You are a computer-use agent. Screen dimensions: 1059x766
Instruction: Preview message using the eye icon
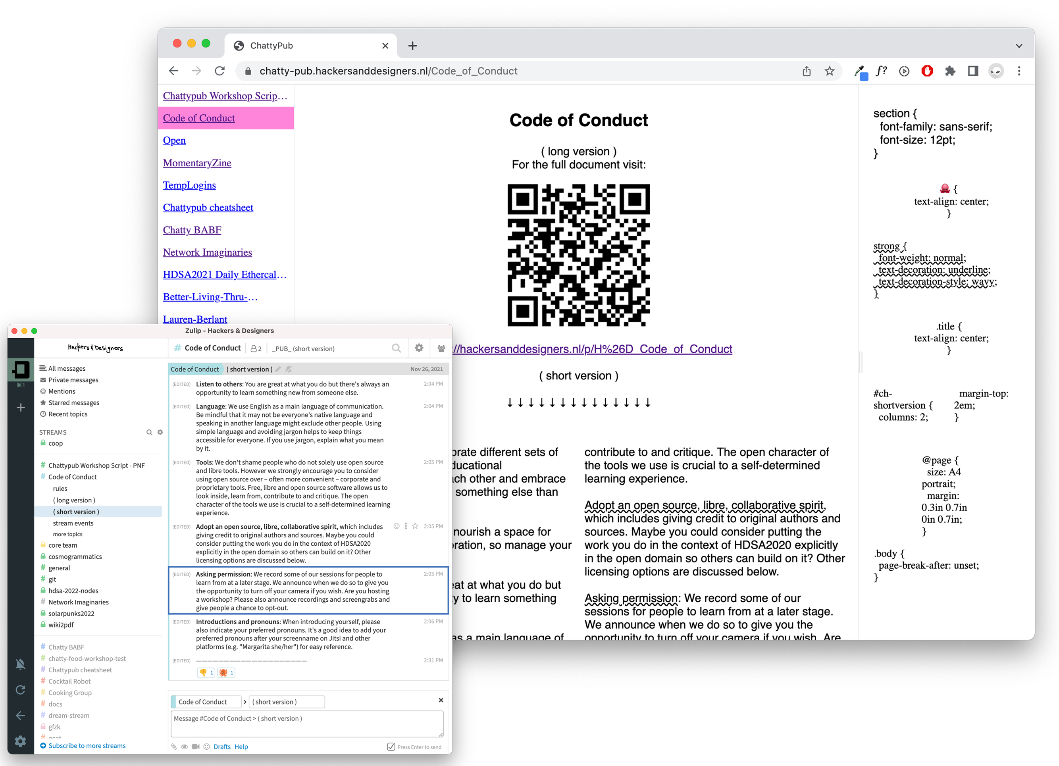point(185,747)
